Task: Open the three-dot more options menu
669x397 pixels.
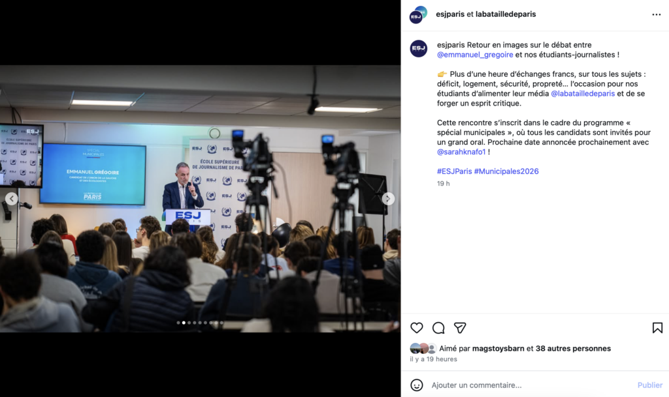Action: pyautogui.click(x=656, y=14)
